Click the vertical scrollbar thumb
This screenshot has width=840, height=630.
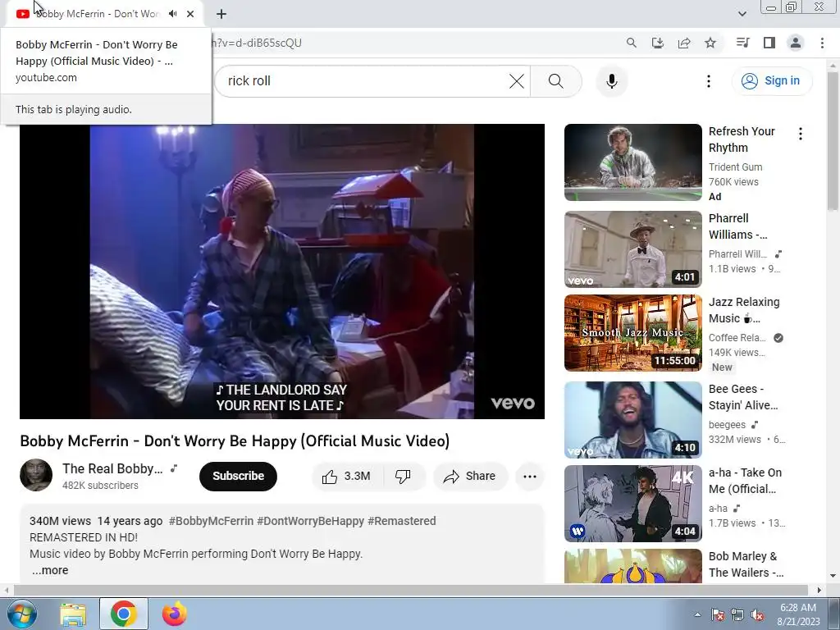coord(833,140)
